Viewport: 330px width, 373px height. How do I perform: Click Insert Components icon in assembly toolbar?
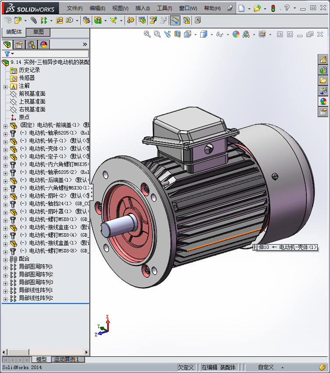(x=18, y=20)
